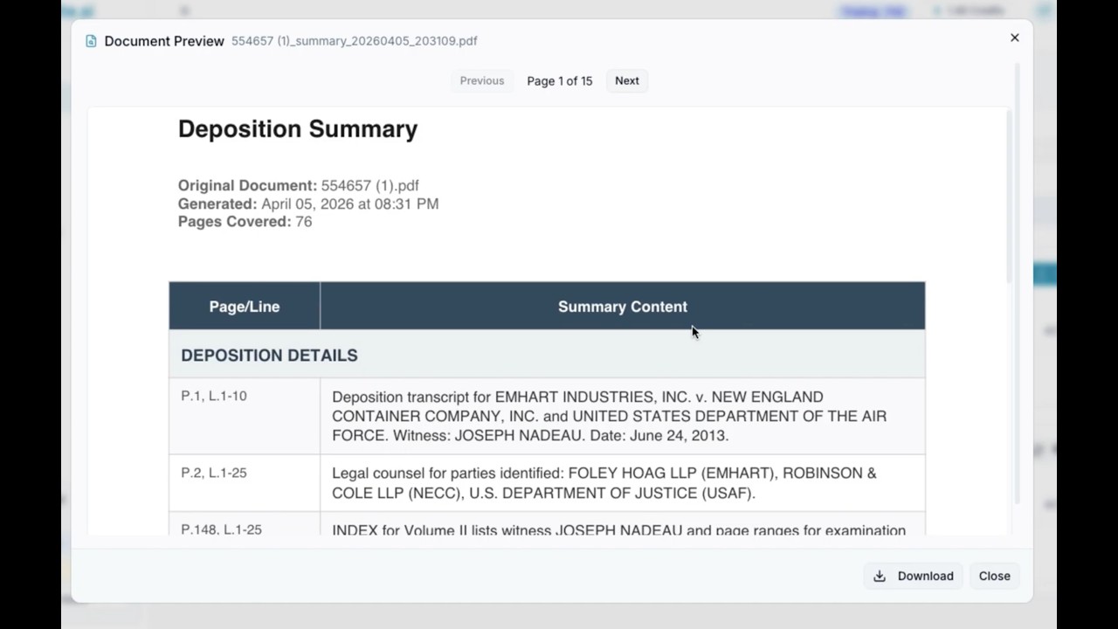The image size is (1118, 629).
Task: Click the Summary Content column header
Action: click(623, 307)
